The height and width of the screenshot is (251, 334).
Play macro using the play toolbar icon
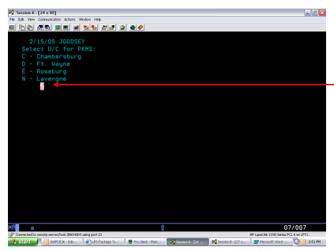[x=104, y=28]
